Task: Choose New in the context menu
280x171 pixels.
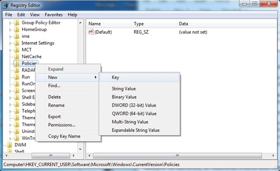Action: [x=67, y=77]
